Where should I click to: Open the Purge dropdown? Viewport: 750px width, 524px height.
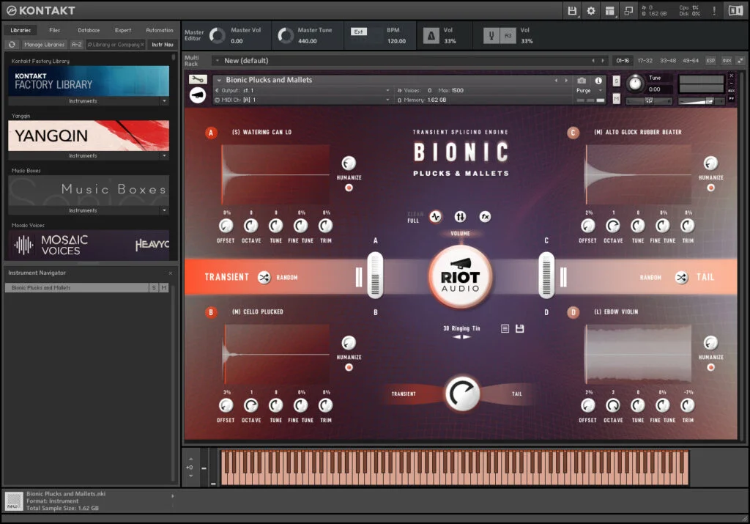(x=589, y=90)
